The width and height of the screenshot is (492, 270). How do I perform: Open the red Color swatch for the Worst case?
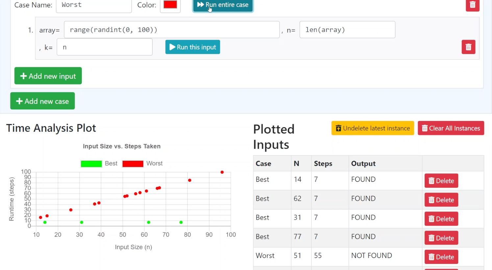point(170,5)
